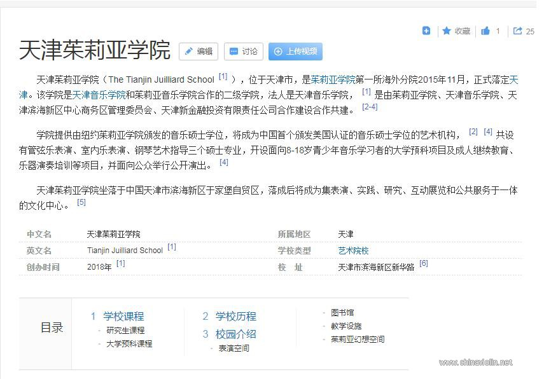544x379 pixels.
Task: Click the share count 25
Action: pyautogui.click(x=530, y=32)
